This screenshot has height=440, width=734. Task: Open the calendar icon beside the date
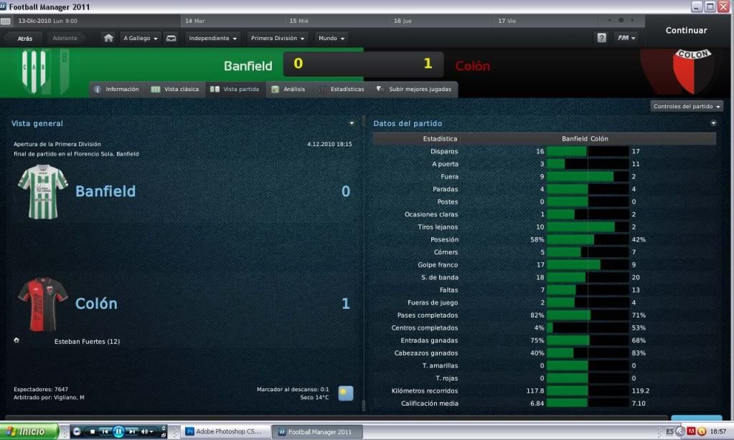[6, 21]
